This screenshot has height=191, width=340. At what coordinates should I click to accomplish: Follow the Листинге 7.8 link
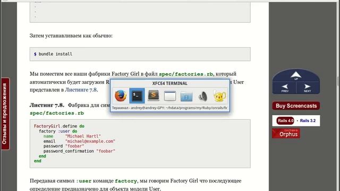[81, 90]
